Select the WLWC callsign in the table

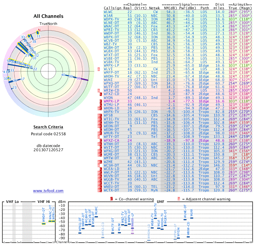point(110,11)
